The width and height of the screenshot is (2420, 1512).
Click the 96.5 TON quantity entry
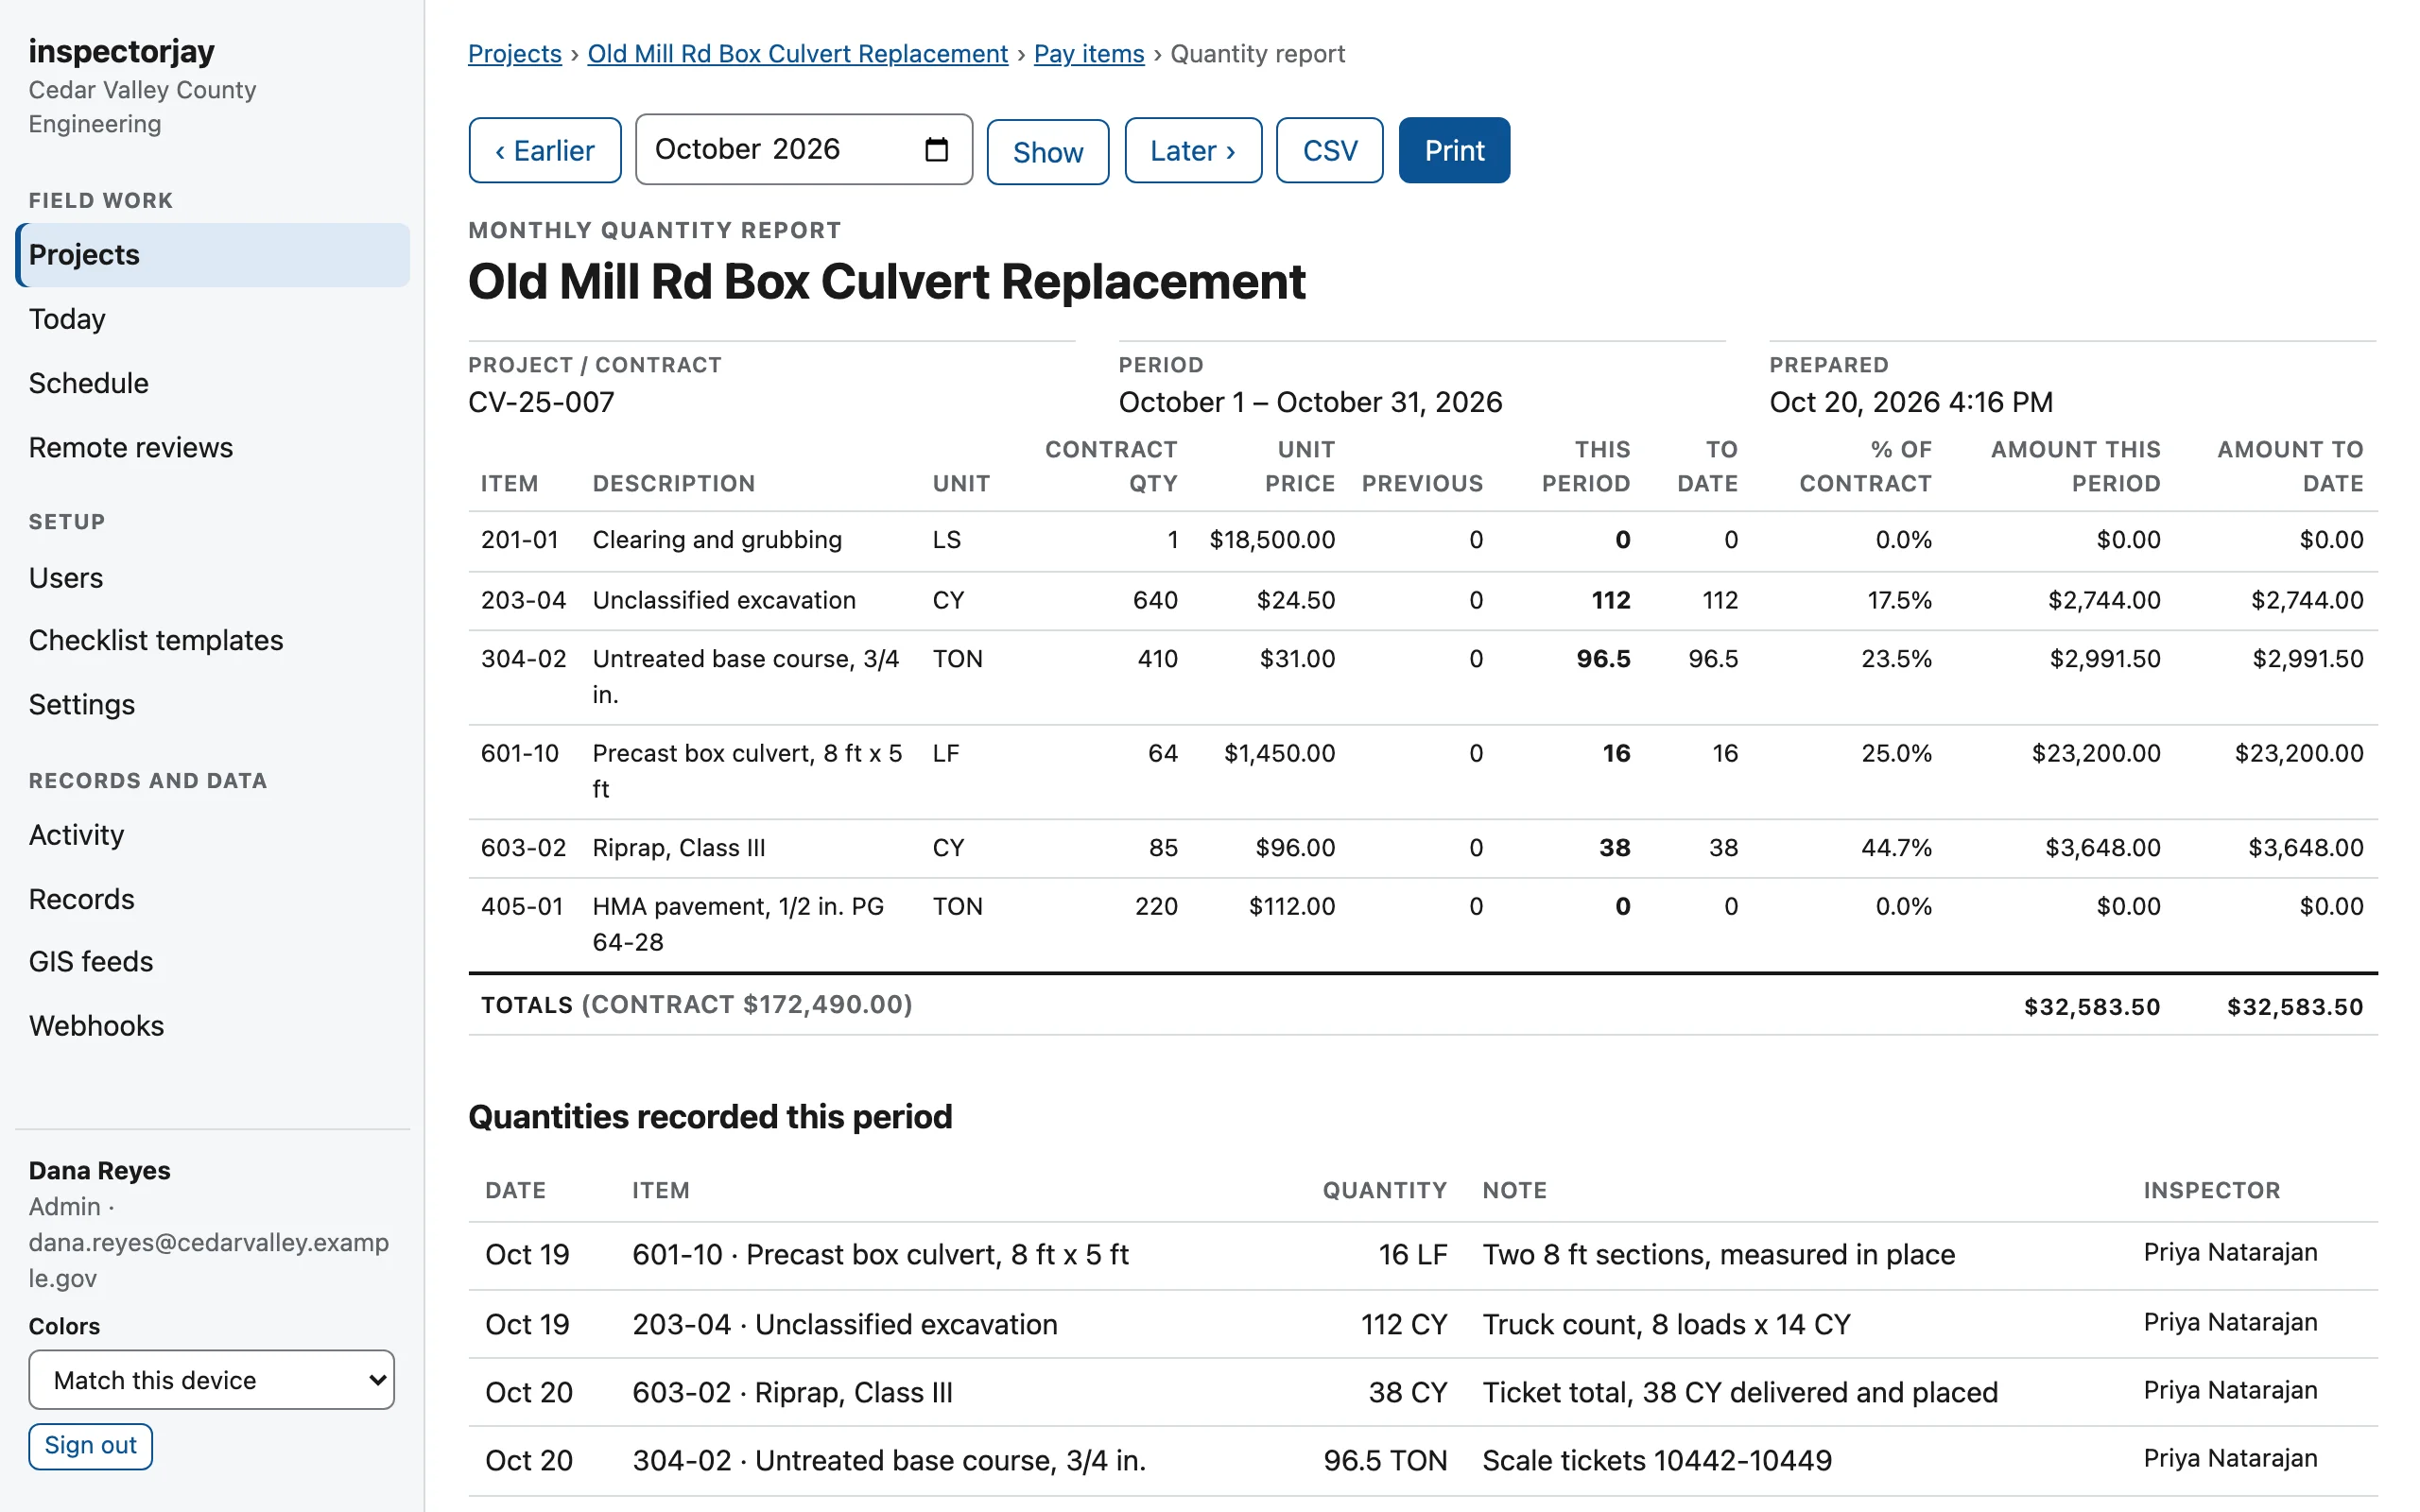[1385, 1460]
